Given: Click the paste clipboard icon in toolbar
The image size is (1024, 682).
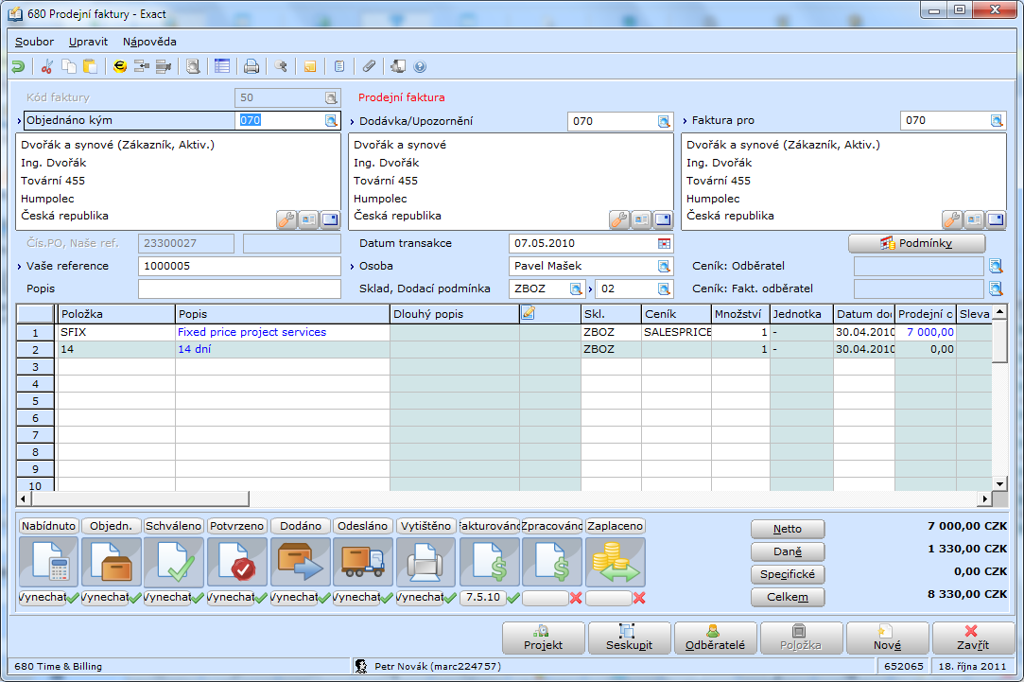Looking at the screenshot, I should point(90,66).
